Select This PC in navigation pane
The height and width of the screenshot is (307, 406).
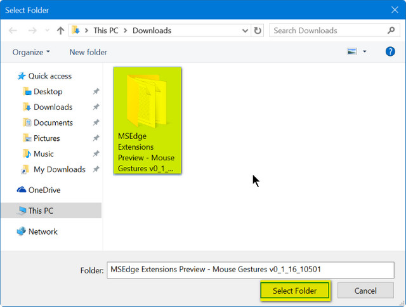[51, 211]
